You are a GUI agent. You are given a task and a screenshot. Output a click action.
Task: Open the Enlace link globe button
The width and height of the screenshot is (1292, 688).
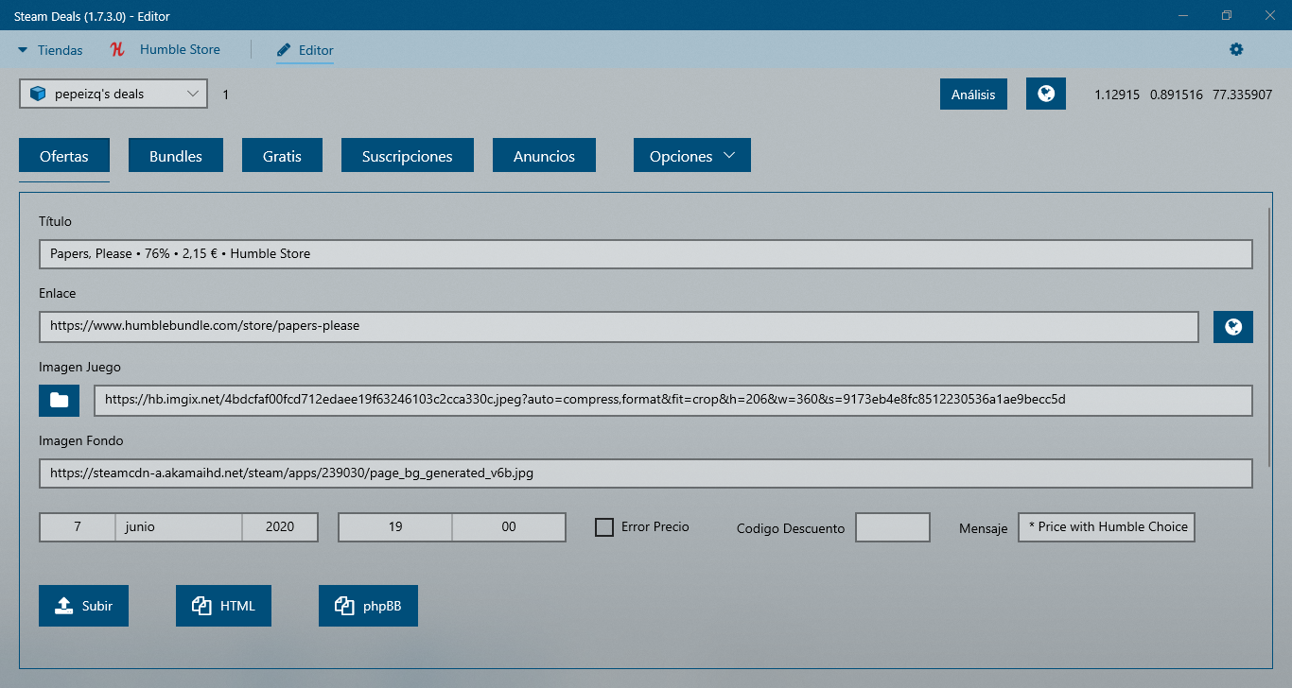pos(1233,327)
